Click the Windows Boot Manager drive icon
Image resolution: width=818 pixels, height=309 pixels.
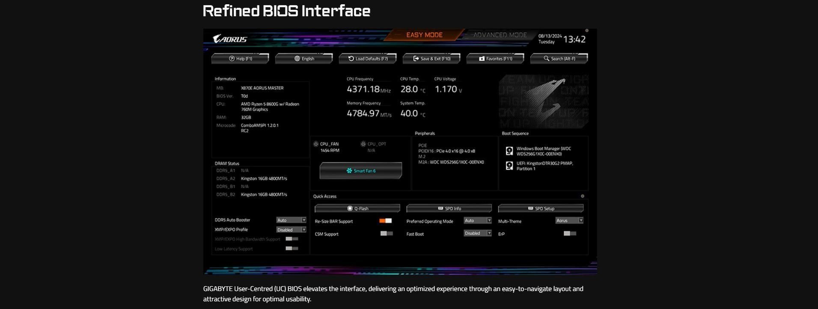tap(509, 151)
